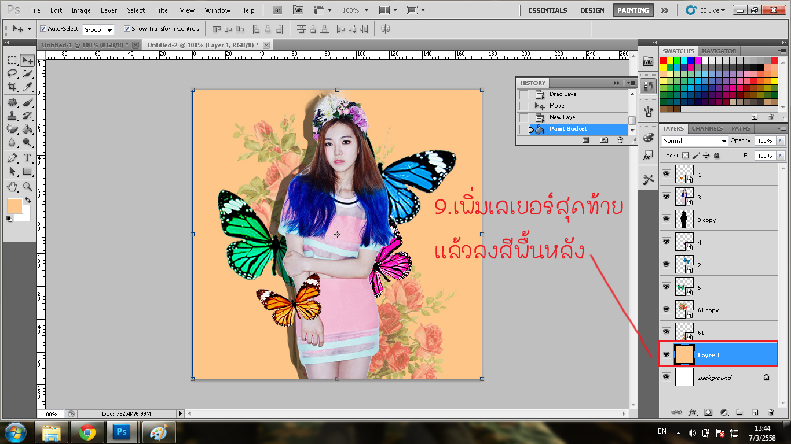The width and height of the screenshot is (791, 444).
Task: Create new fill or adjustment layer
Action: tap(724, 412)
